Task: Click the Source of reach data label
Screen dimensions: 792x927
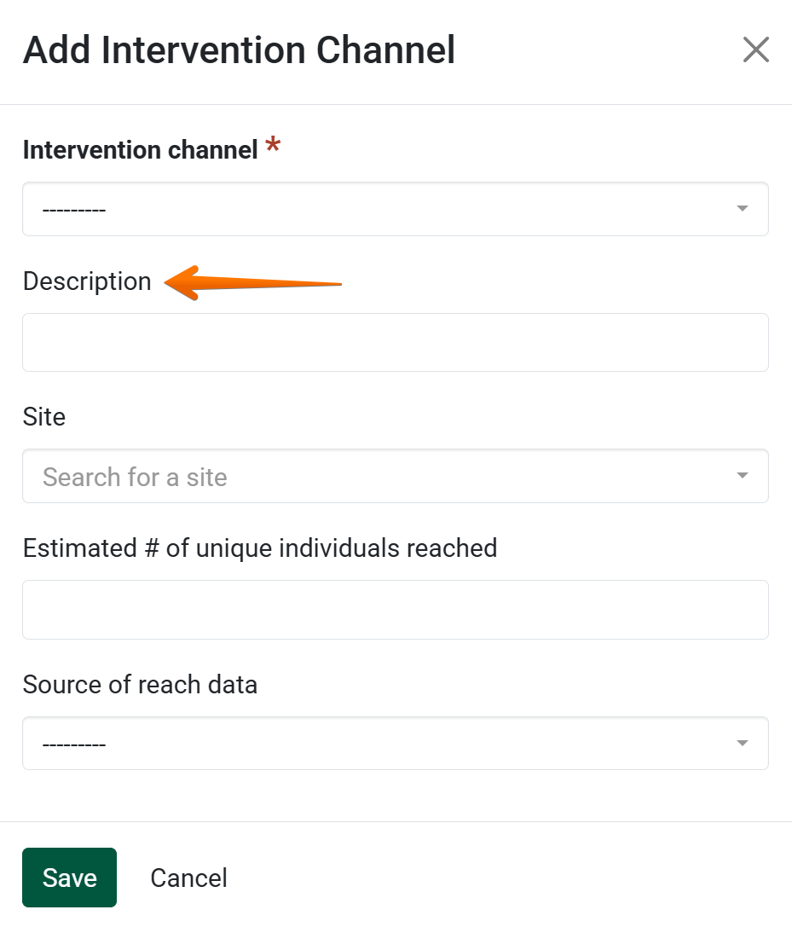Action: point(140,684)
